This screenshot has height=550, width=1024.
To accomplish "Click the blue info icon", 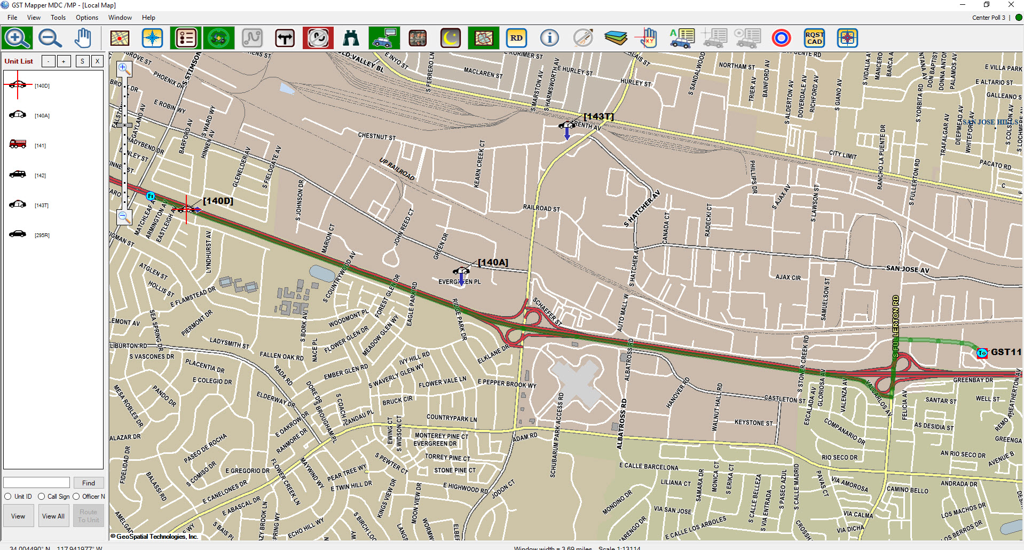I will [x=549, y=38].
